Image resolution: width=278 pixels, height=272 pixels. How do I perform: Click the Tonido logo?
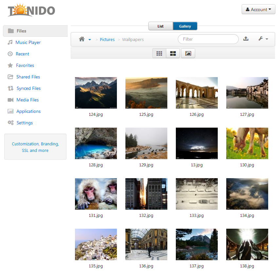tap(31, 10)
